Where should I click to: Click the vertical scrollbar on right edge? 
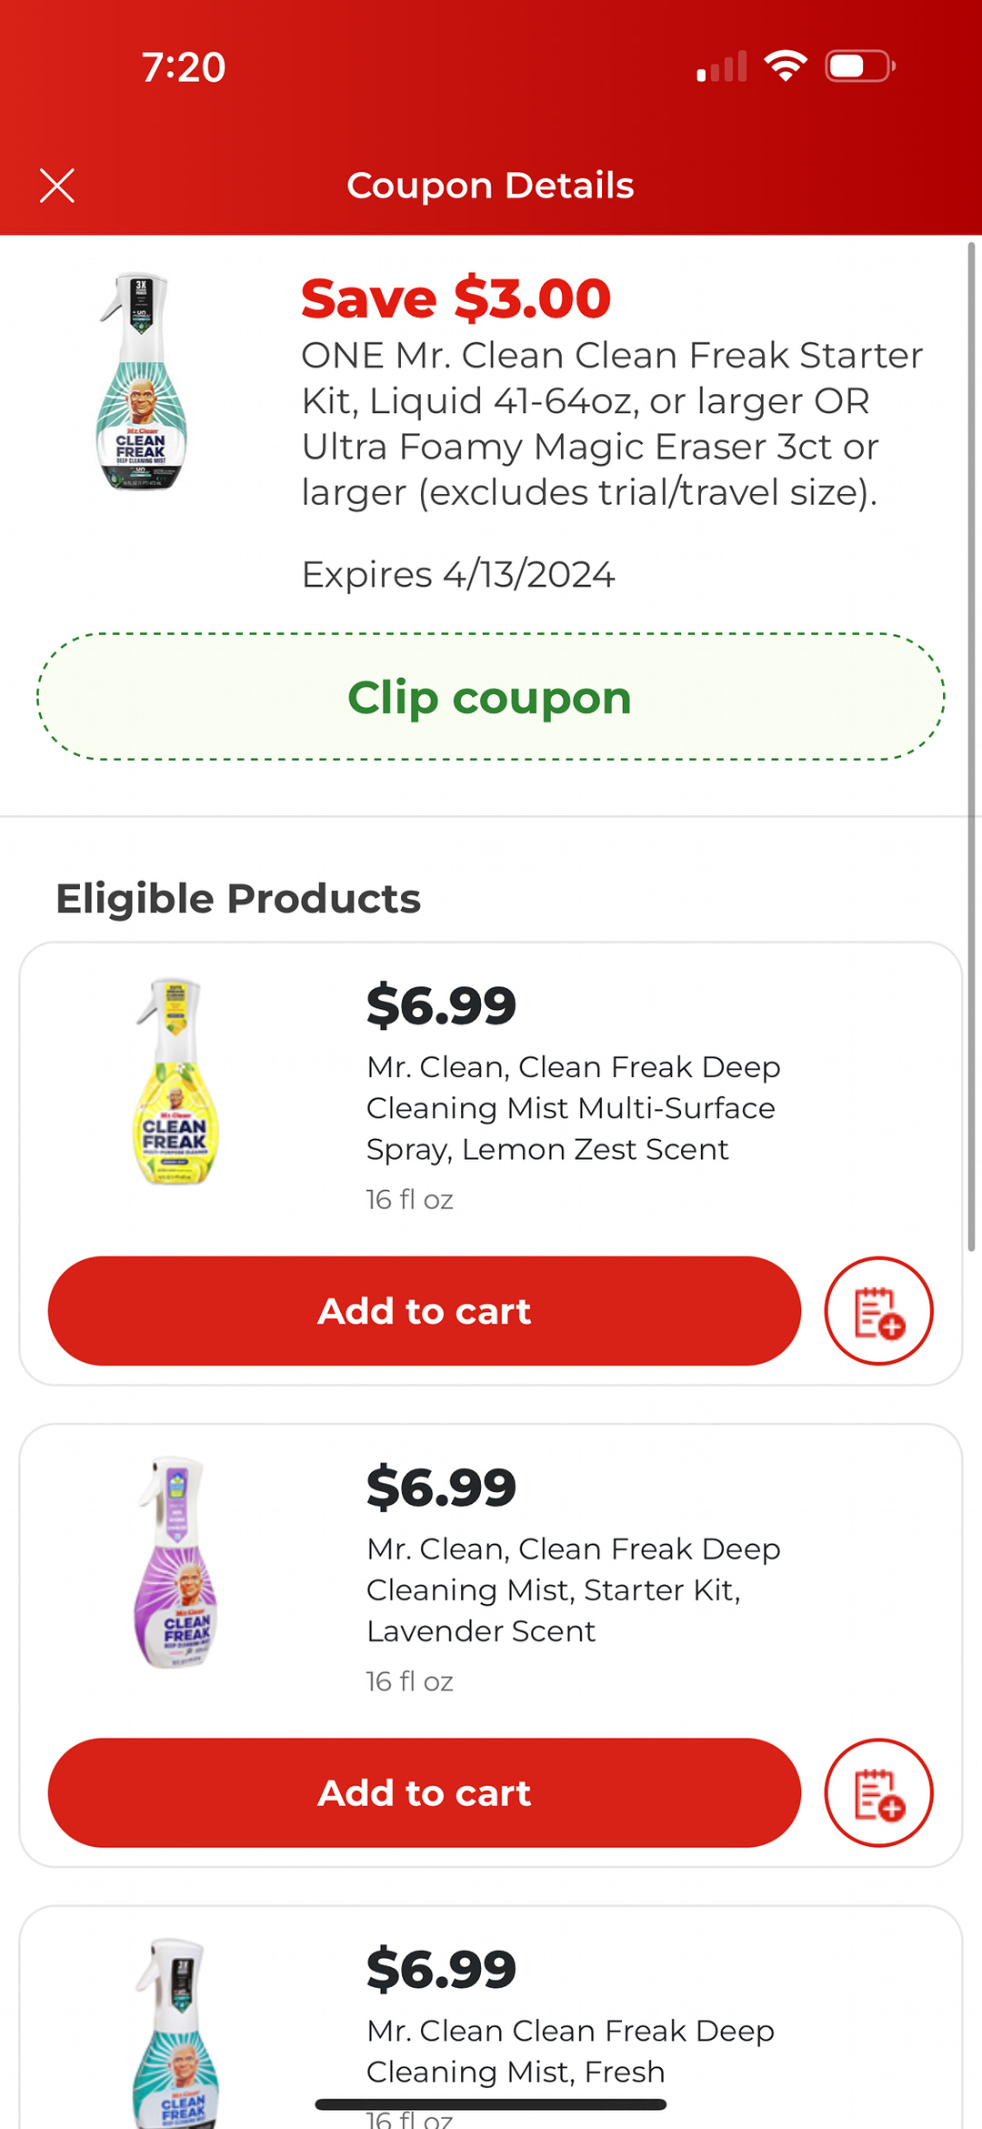pyautogui.click(x=971, y=746)
